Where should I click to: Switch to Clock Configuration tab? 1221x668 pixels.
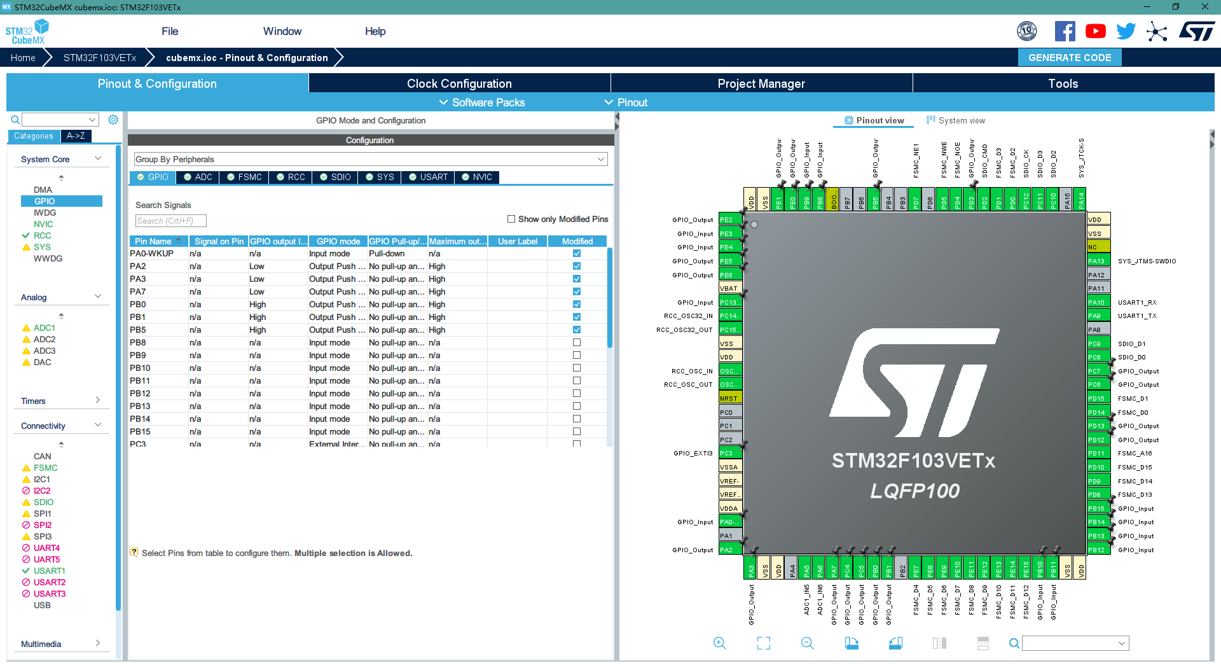[x=459, y=83]
